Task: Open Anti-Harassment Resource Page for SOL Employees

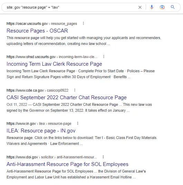Action: coord(67,164)
